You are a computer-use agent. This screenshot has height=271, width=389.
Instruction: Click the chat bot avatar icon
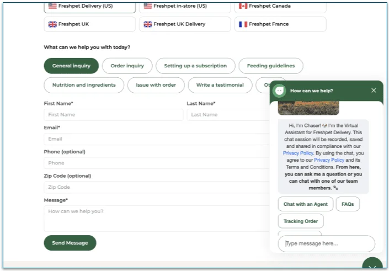coord(279,91)
